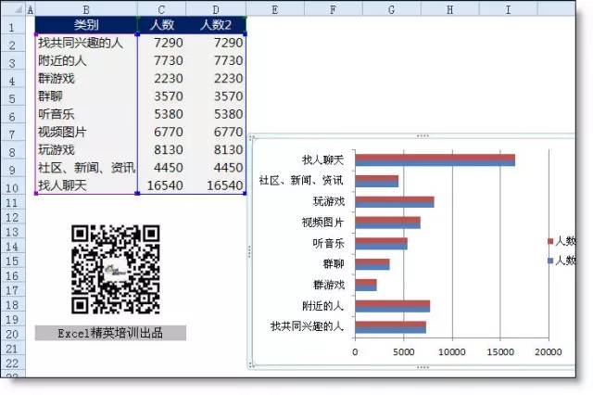
Task: Click chart axis label 社区、新闻、资讯
Action: coord(301,181)
